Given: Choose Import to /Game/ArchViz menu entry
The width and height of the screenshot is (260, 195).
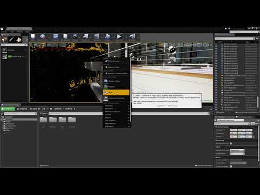Looking at the screenshot, I should (116, 74).
